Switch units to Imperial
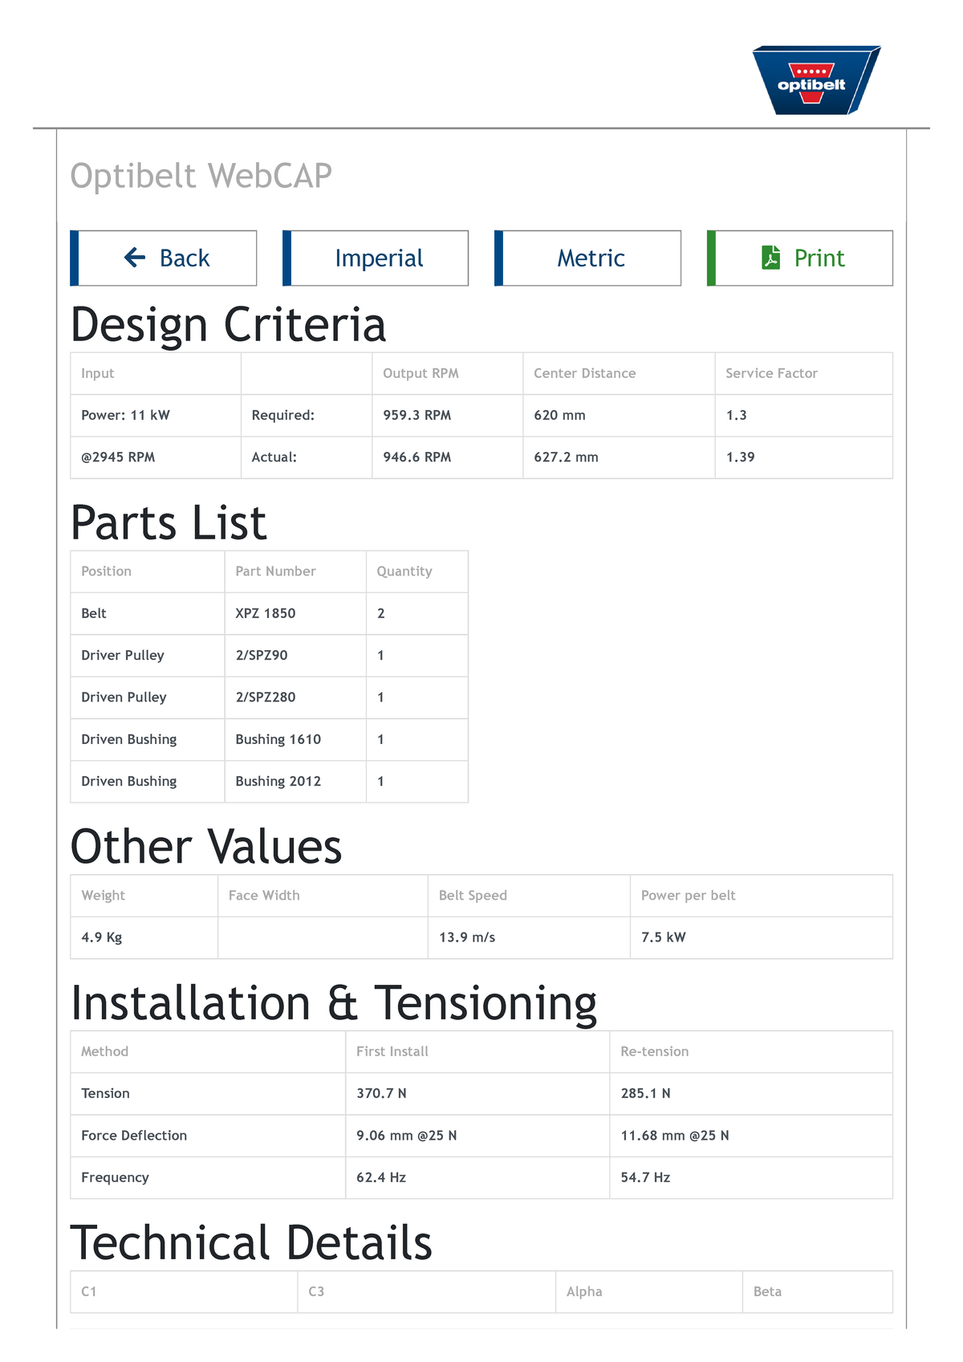The width and height of the screenshot is (963, 1362). (376, 258)
